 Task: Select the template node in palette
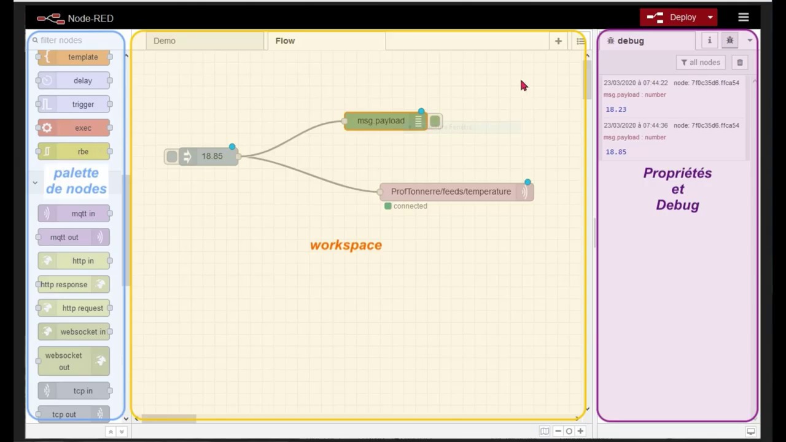point(74,57)
